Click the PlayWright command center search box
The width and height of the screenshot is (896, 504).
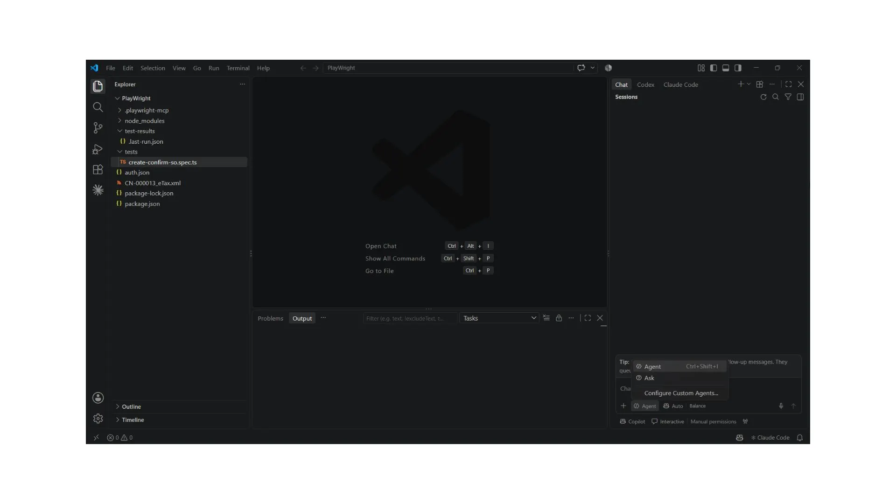click(448, 68)
